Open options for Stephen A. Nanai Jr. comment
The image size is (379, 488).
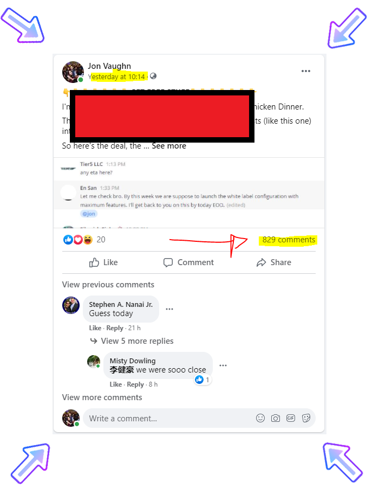pyautogui.click(x=169, y=309)
